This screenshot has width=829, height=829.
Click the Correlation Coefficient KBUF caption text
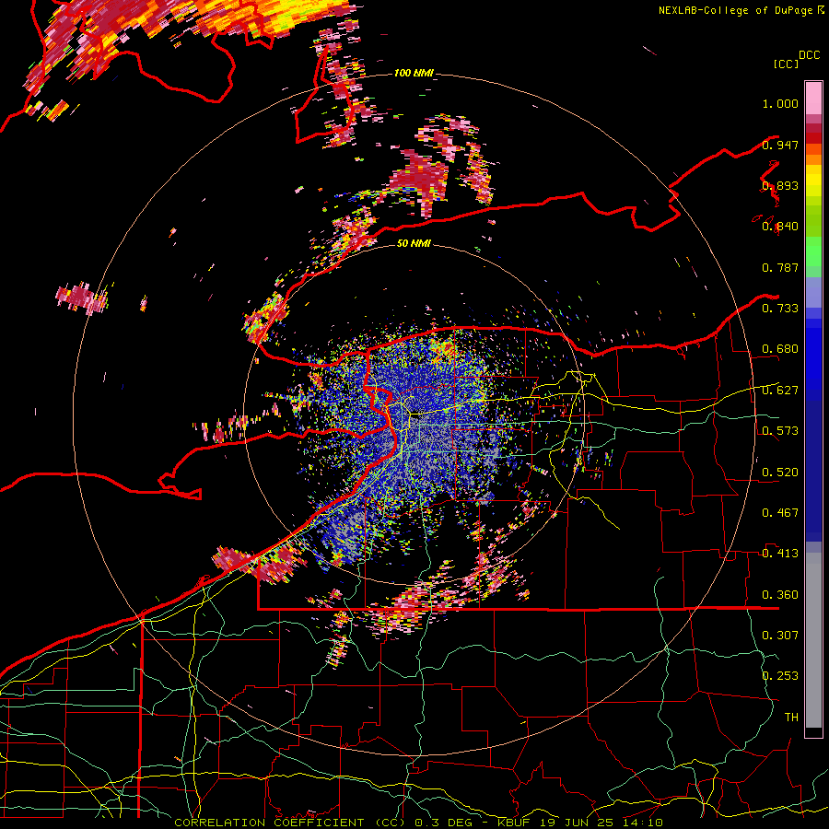[x=419, y=823]
